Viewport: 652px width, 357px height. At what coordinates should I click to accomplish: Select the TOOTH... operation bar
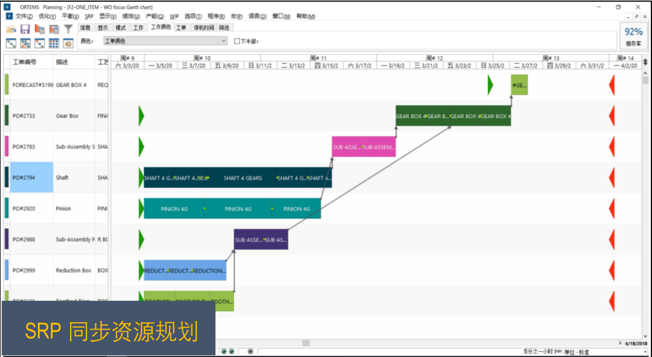pos(222,302)
